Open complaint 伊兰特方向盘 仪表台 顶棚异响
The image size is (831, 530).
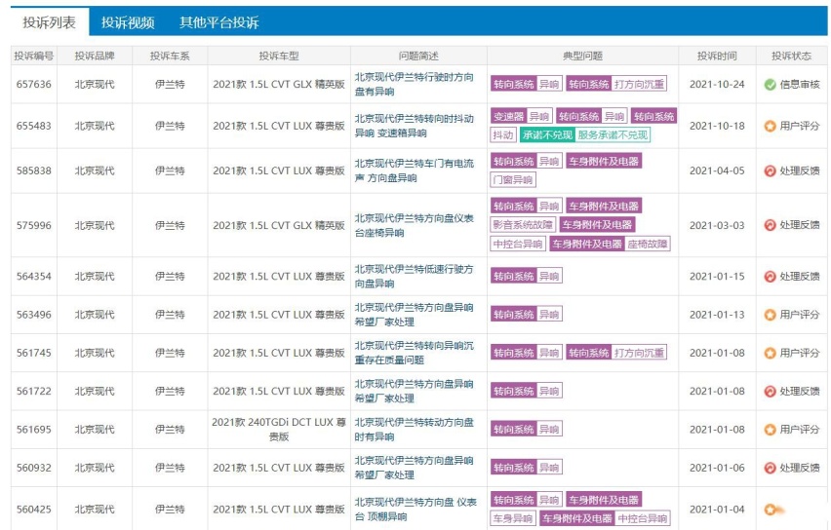point(415,510)
